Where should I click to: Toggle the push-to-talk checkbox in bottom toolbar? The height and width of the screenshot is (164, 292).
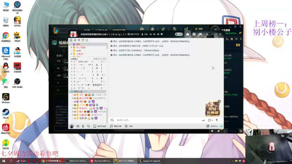95,126
